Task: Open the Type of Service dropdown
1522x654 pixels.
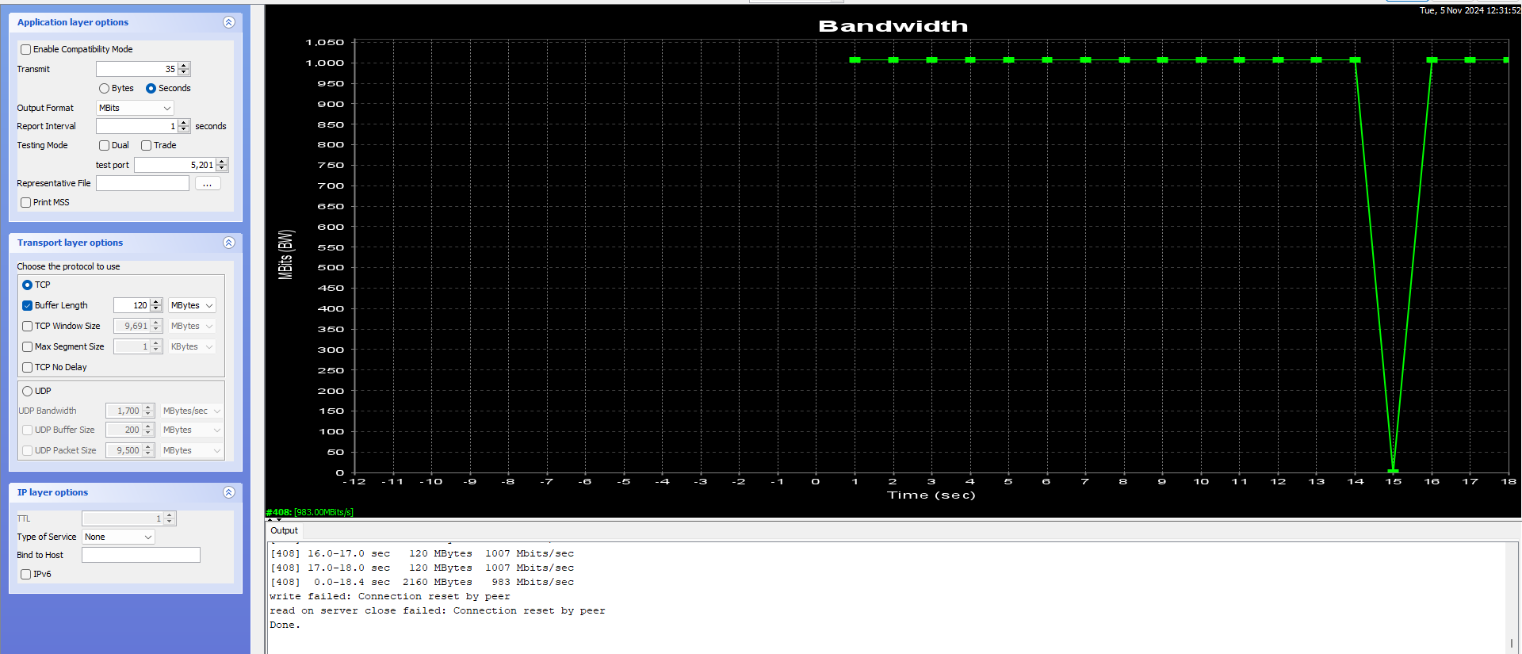Action: coord(118,537)
